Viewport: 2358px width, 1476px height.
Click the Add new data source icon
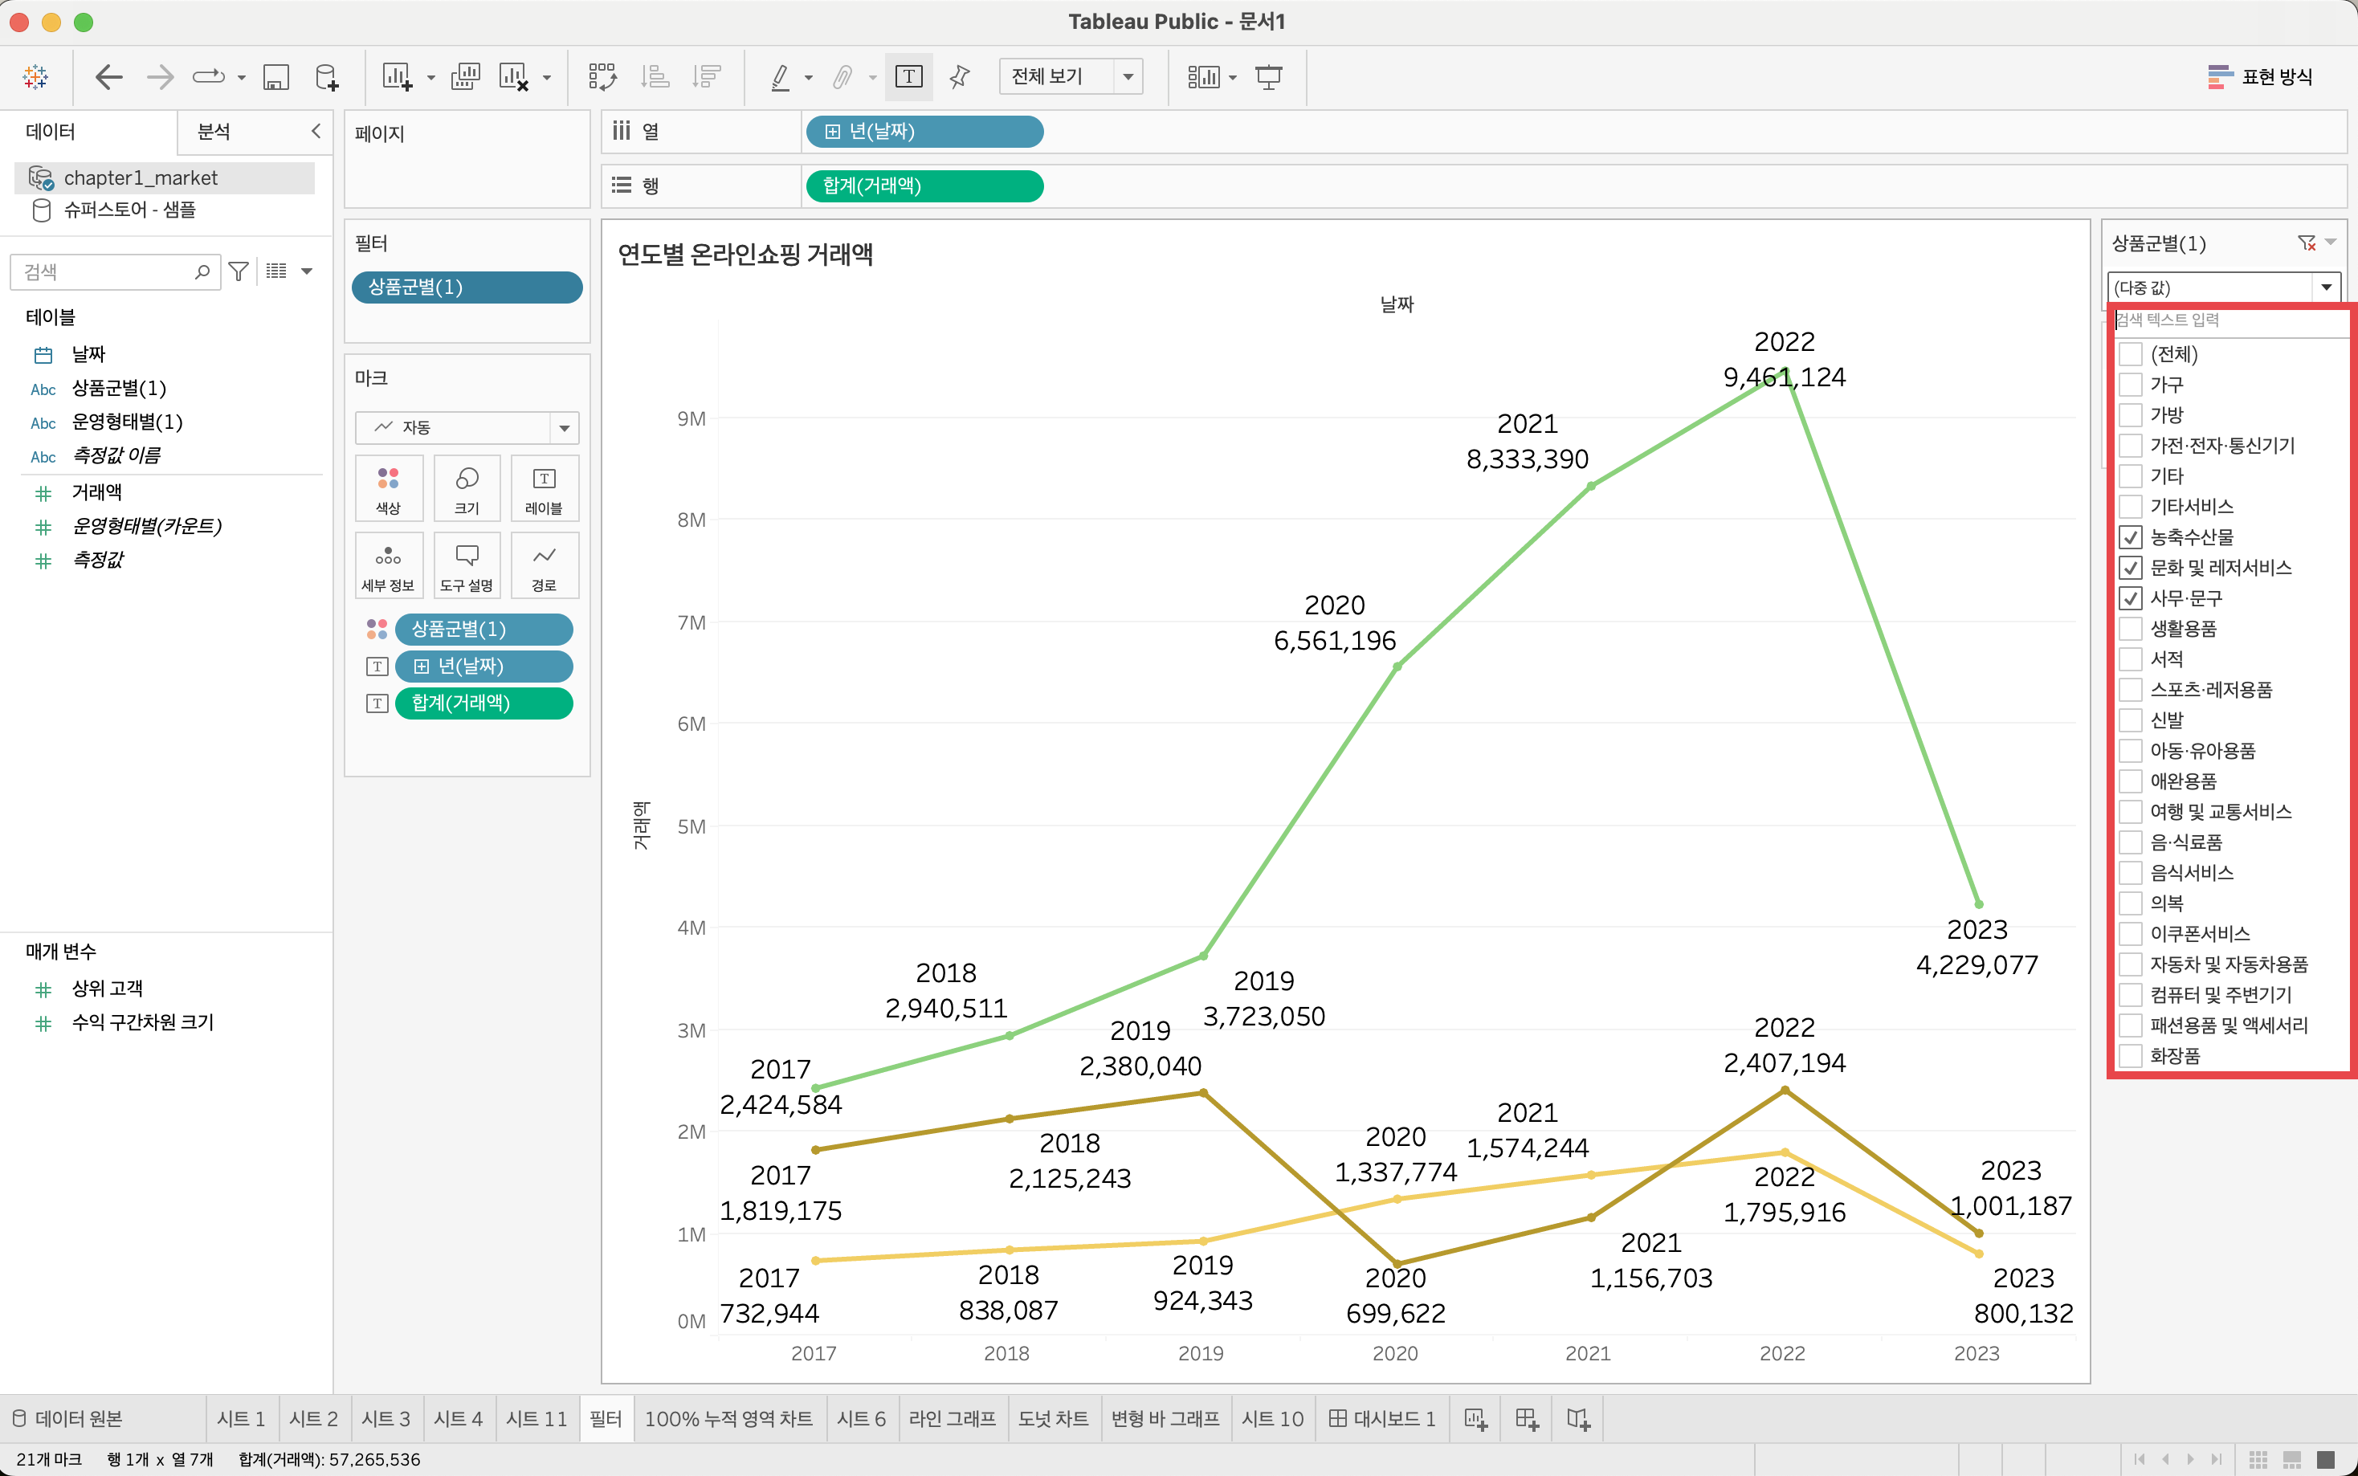[x=327, y=77]
